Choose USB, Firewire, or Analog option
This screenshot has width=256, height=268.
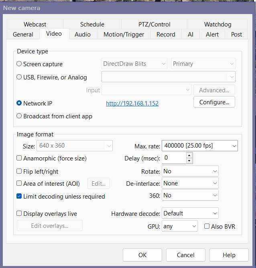pos(19,77)
